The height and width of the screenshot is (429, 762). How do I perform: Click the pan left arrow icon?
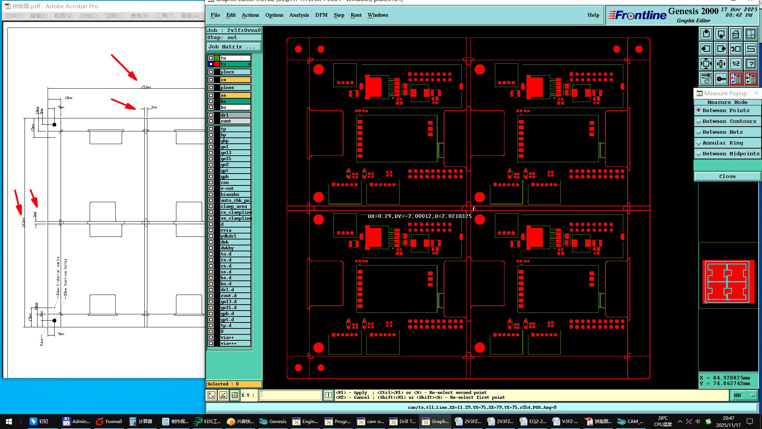pos(706,49)
